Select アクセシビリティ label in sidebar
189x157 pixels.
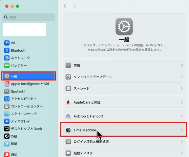[24, 99]
